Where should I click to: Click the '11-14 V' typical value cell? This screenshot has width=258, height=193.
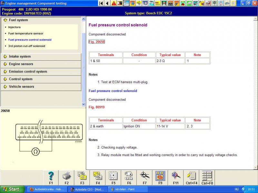pyautogui.click(x=170, y=126)
